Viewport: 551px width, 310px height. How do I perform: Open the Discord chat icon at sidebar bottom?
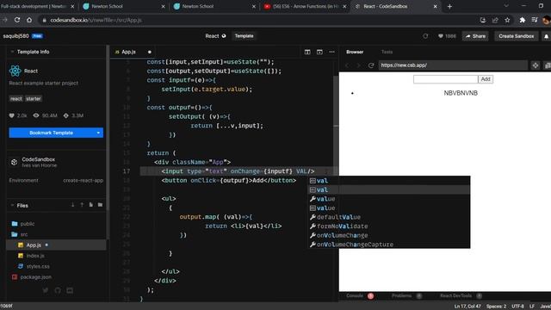coord(70,290)
